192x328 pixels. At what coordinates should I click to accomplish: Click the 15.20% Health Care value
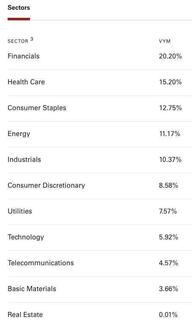pos(170,82)
